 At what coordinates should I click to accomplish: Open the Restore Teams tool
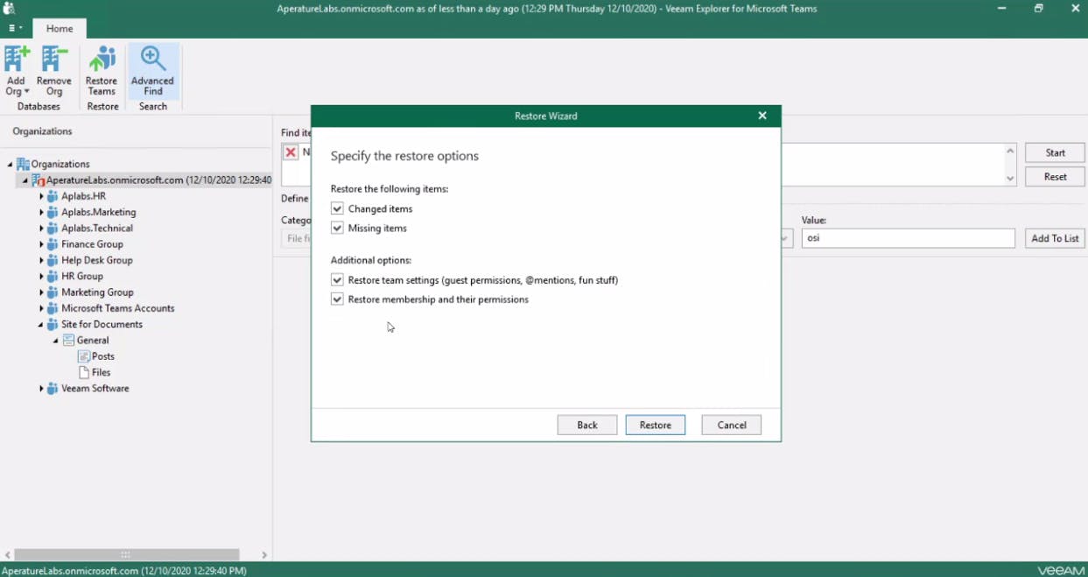click(102, 71)
